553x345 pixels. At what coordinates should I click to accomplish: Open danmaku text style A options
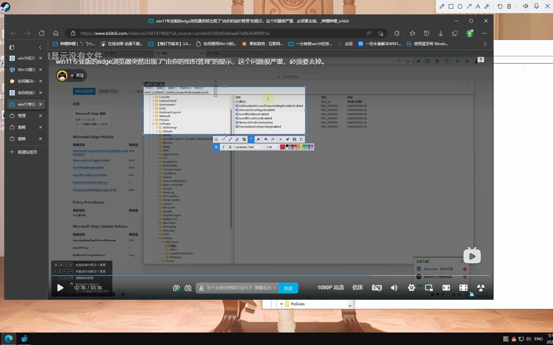[201, 288]
